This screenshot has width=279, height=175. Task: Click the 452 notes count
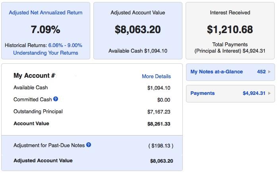(x=261, y=72)
